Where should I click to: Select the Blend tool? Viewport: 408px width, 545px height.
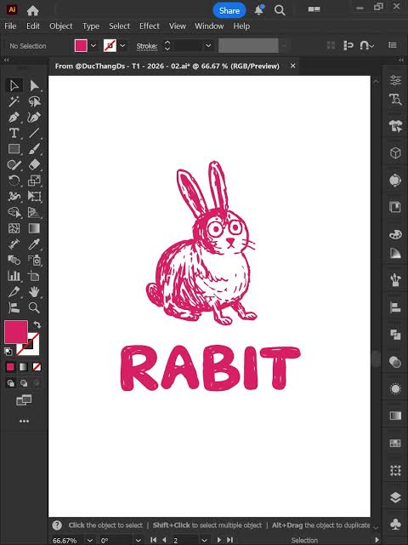14,260
